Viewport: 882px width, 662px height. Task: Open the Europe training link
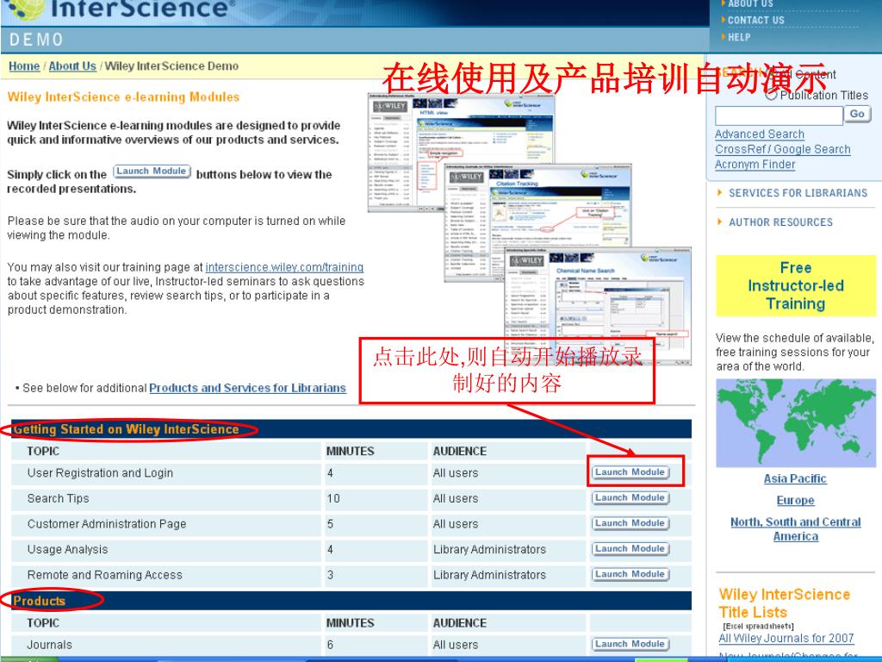click(795, 501)
